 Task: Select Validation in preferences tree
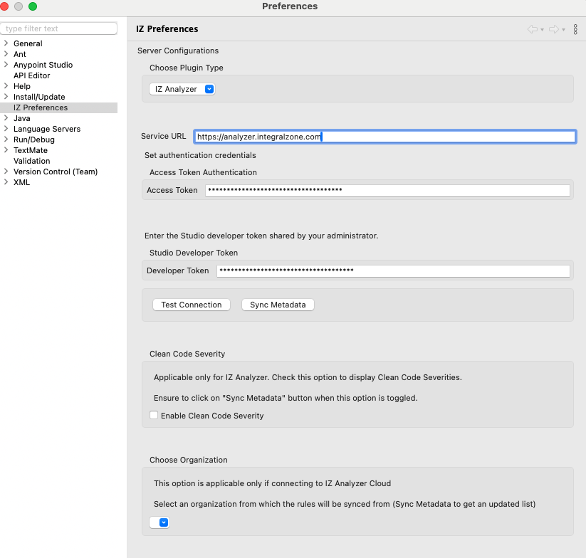click(32, 161)
